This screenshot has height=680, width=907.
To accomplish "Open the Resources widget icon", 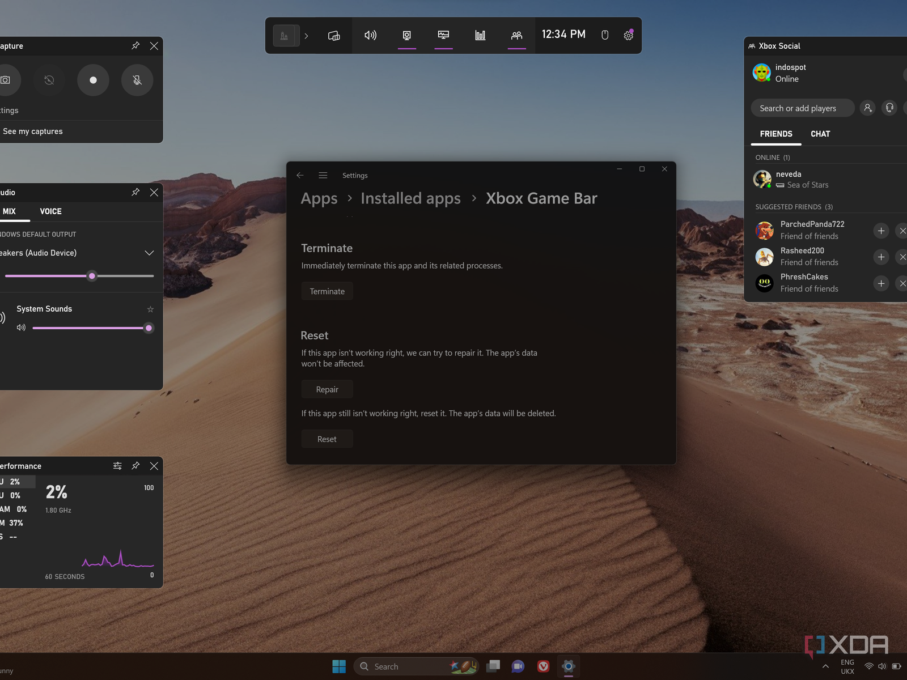I will (x=480, y=36).
